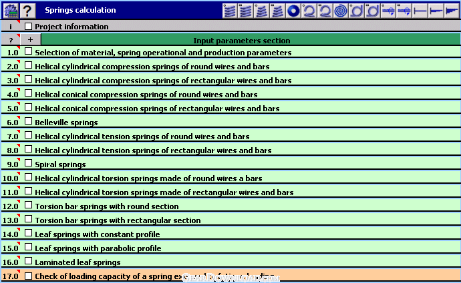Click 'Selection of material, spring operational' row text
Image resolution: width=461 pixels, height=283 pixels.
tap(163, 53)
